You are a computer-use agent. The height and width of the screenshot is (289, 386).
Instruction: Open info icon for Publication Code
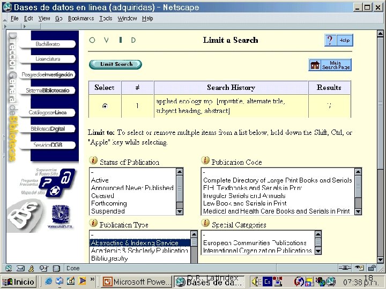tap(205, 161)
